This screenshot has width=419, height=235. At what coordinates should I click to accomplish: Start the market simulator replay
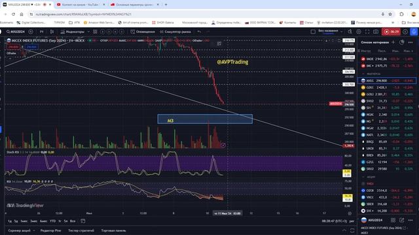(x=175, y=32)
